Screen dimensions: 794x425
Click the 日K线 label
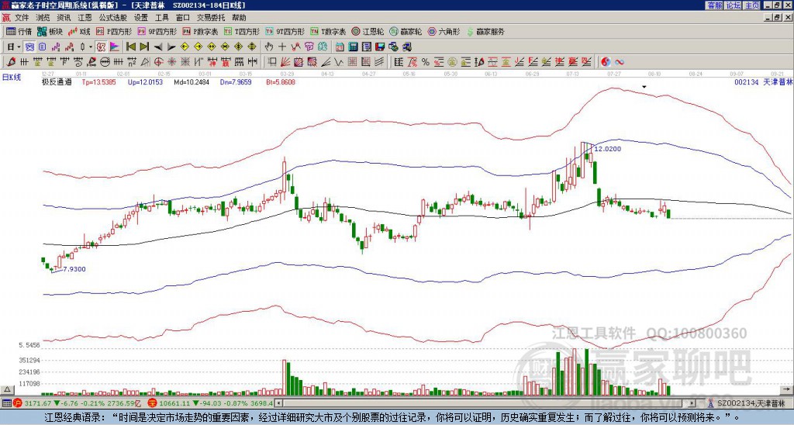[x=12, y=77]
